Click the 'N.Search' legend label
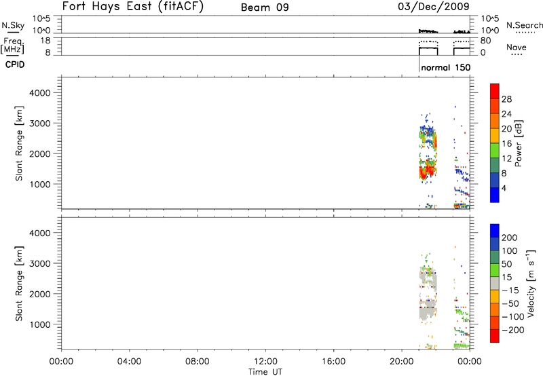Viewport: 543px width, 376px height. click(524, 25)
